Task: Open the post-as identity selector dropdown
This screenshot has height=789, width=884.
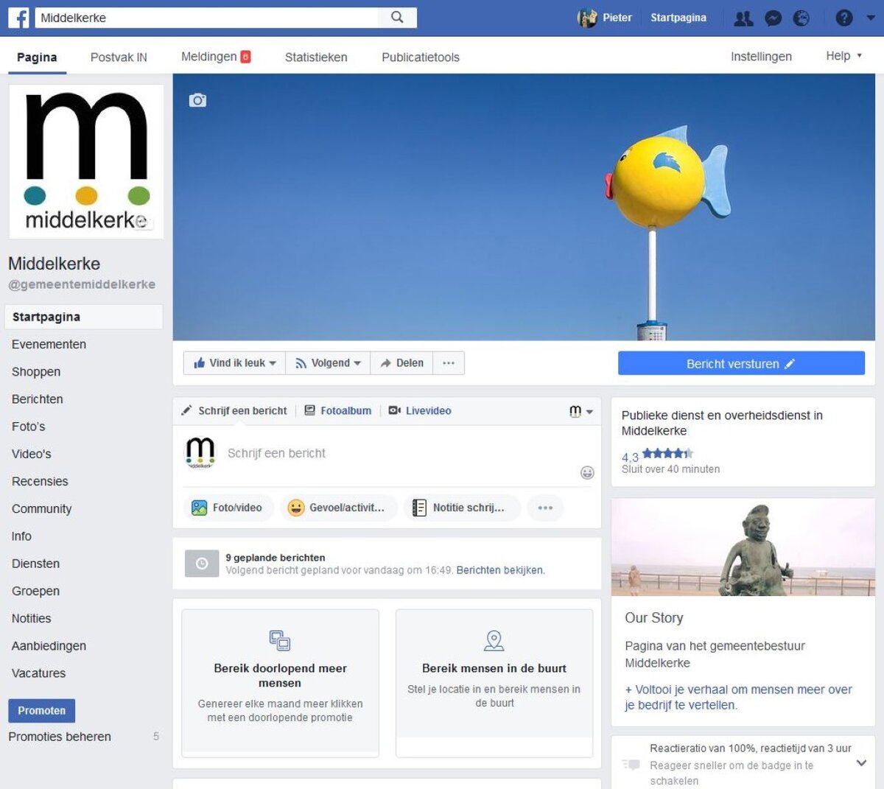Action: click(x=581, y=411)
